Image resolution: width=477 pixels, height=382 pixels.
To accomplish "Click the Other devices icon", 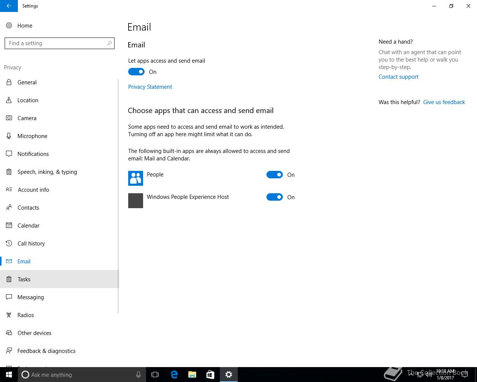I will tap(9, 333).
